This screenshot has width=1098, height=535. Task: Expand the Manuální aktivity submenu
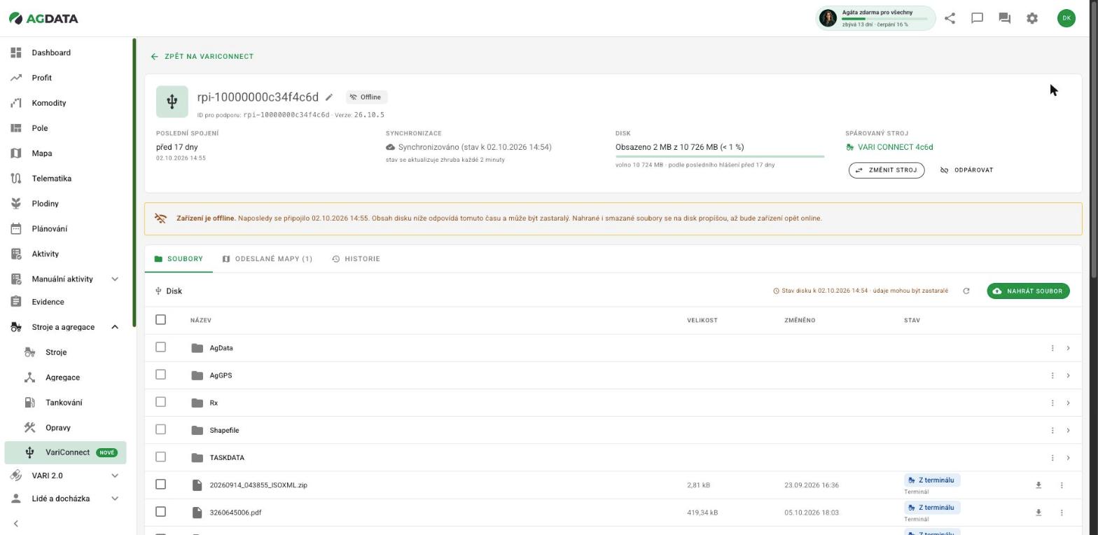pos(115,279)
